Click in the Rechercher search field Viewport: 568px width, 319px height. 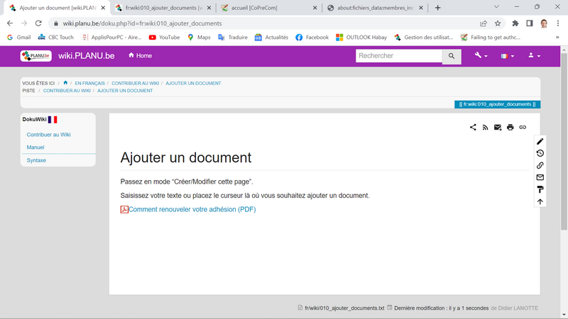pyautogui.click(x=398, y=56)
